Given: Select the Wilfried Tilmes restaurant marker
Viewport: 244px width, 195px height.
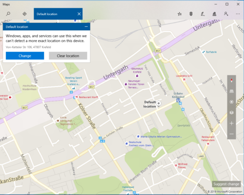Looking at the screenshot, I should (x=176, y=166).
